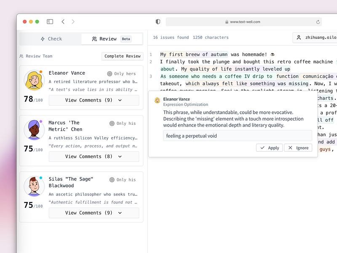Screen dimensions: 337x253
Task: Click Marcus 'The Metric' Chen's name
Action: (x=65, y=126)
